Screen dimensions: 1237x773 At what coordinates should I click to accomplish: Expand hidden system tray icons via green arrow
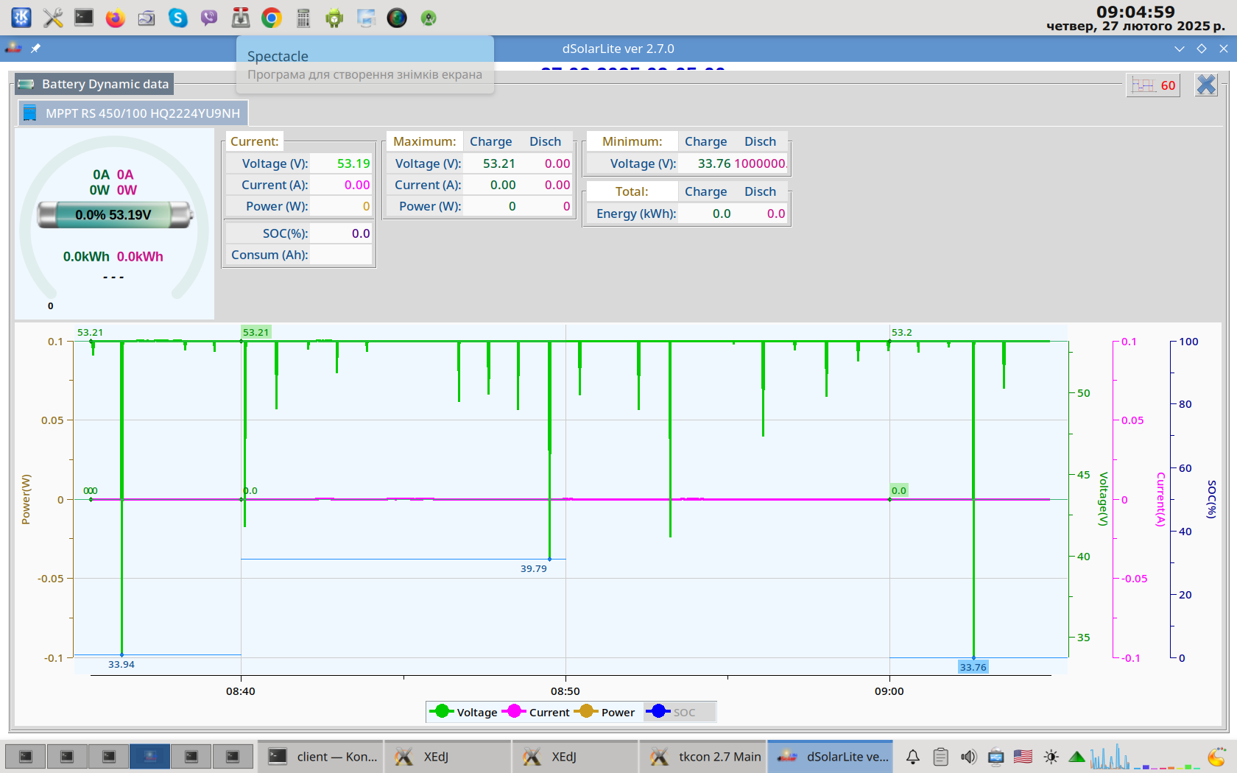pos(1076,757)
